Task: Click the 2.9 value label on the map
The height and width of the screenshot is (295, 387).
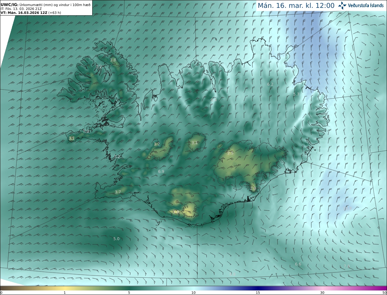Action: pos(253,188)
